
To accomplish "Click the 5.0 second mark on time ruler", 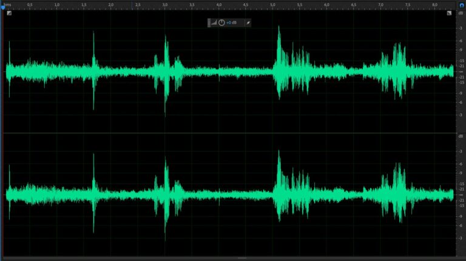I will click(x=272, y=5).
